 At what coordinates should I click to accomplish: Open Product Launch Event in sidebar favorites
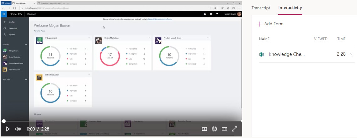13,63
